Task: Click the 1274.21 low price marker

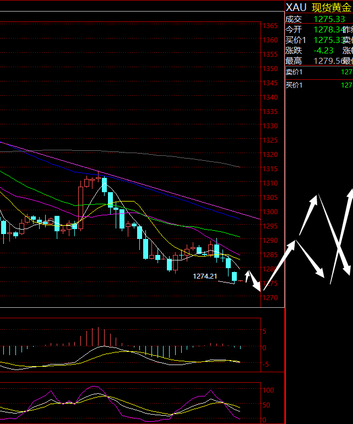Action: (x=205, y=276)
